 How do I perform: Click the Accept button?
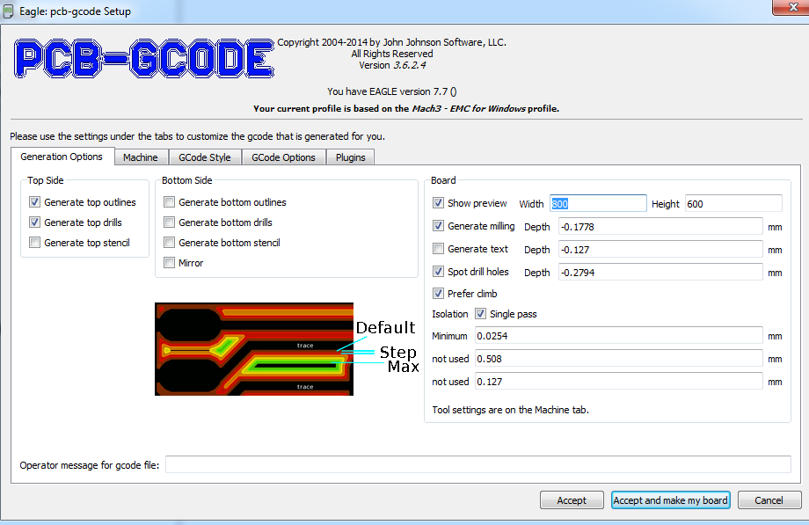pos(572,500)
